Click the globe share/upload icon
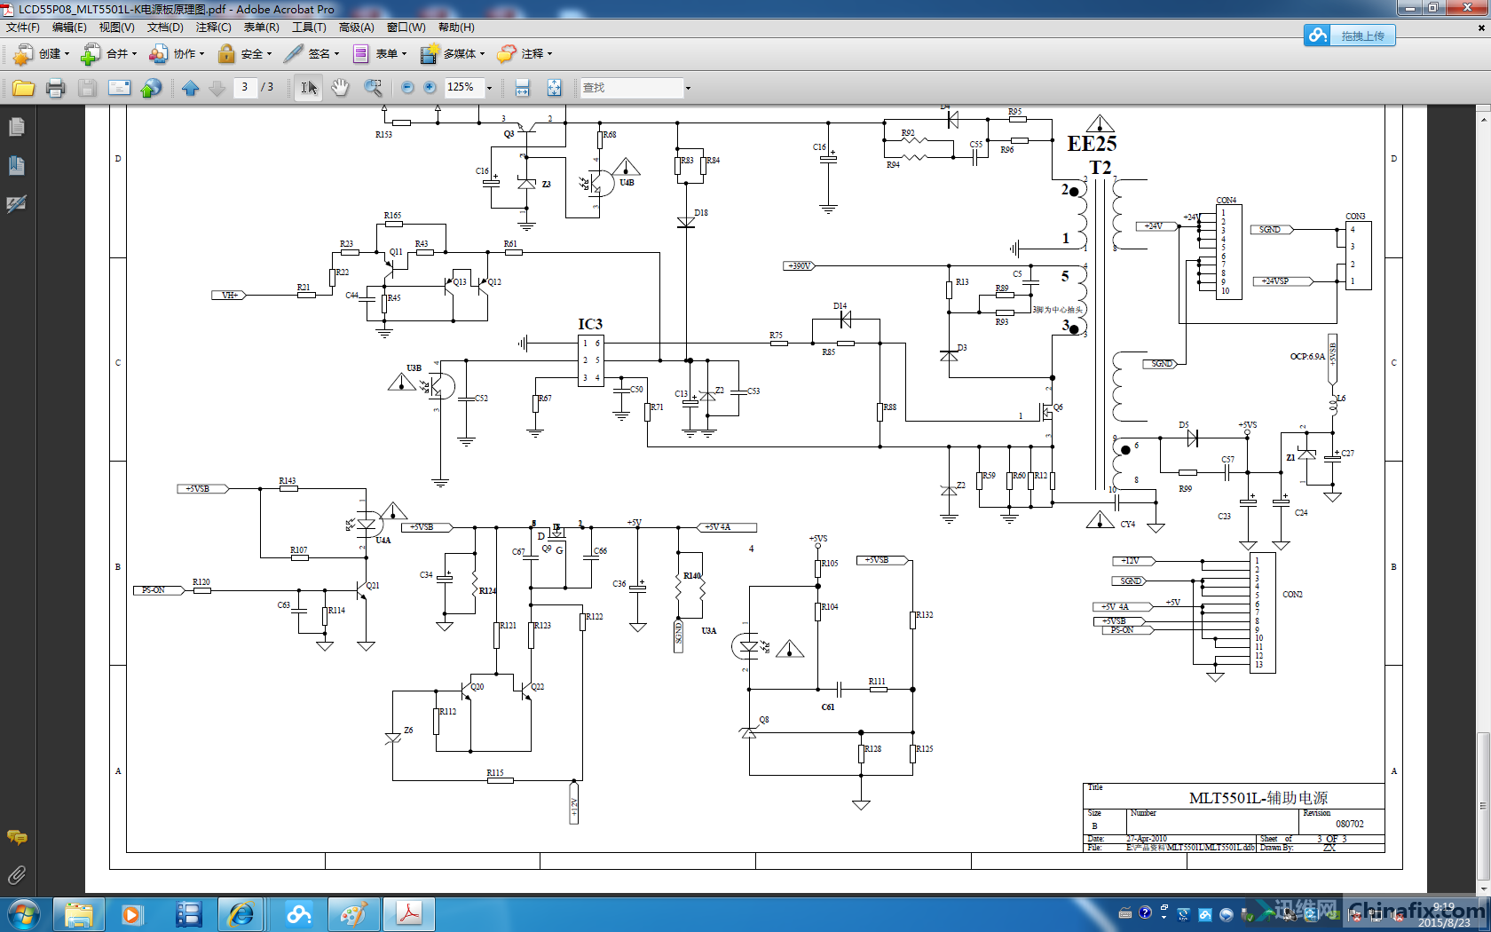 152,88
